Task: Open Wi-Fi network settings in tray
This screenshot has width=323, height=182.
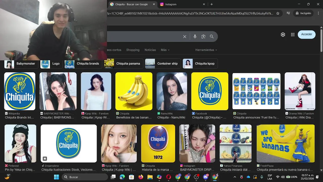Action: pyautogui.click(x=278, y=177)
